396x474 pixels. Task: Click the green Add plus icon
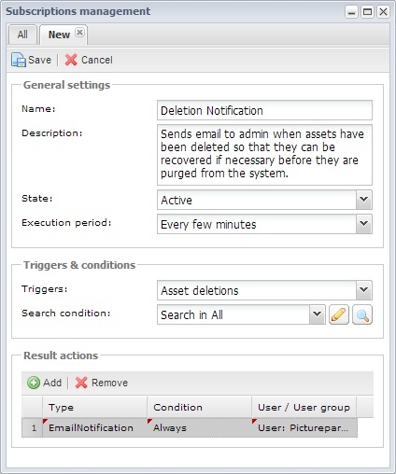pyautogui.click(x=34, y=383)
